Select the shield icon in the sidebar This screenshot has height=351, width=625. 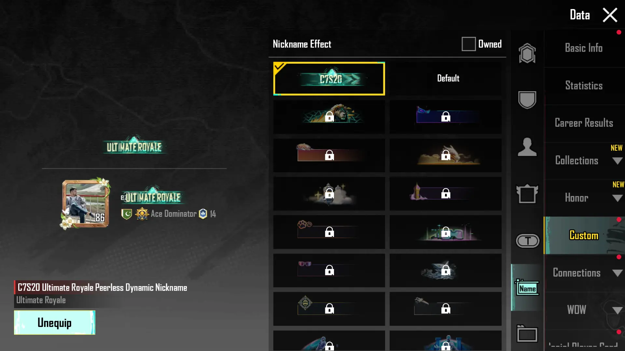527,100
